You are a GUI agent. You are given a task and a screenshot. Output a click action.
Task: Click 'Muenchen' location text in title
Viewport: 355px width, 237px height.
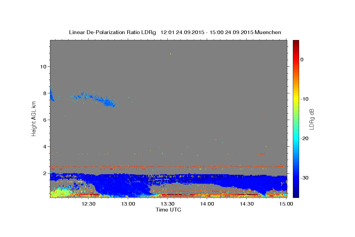point(268,32)
